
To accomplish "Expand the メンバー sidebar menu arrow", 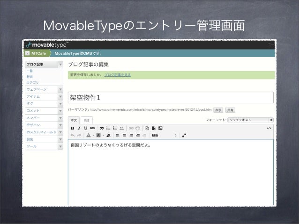I will click(x=60, y=118).
